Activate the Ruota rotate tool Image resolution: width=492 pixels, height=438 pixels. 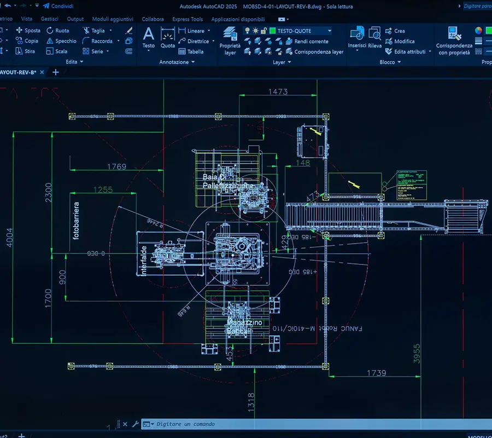coord(58,31)
